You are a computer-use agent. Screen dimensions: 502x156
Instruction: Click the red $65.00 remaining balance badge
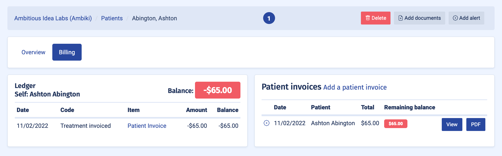[x=396, y=124]
